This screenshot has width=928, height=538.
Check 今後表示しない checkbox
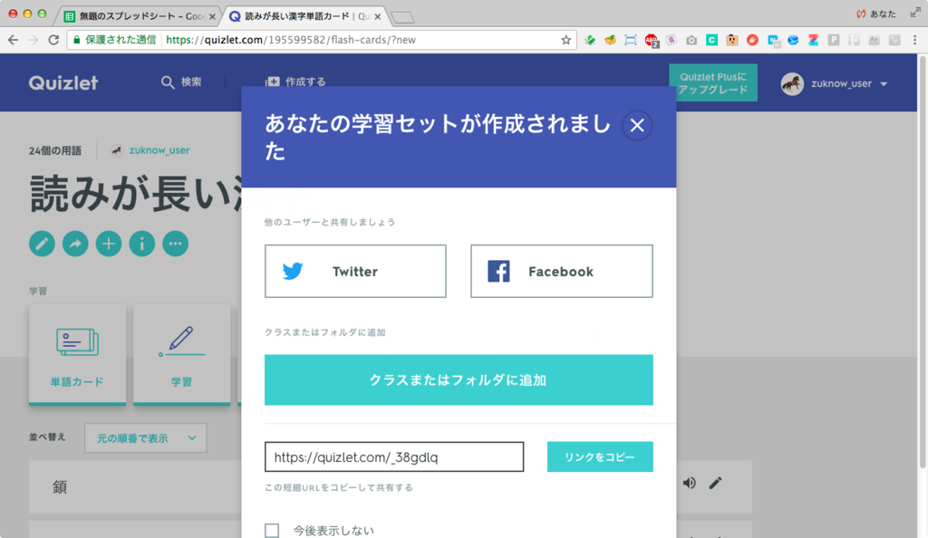tap(272, 531)
